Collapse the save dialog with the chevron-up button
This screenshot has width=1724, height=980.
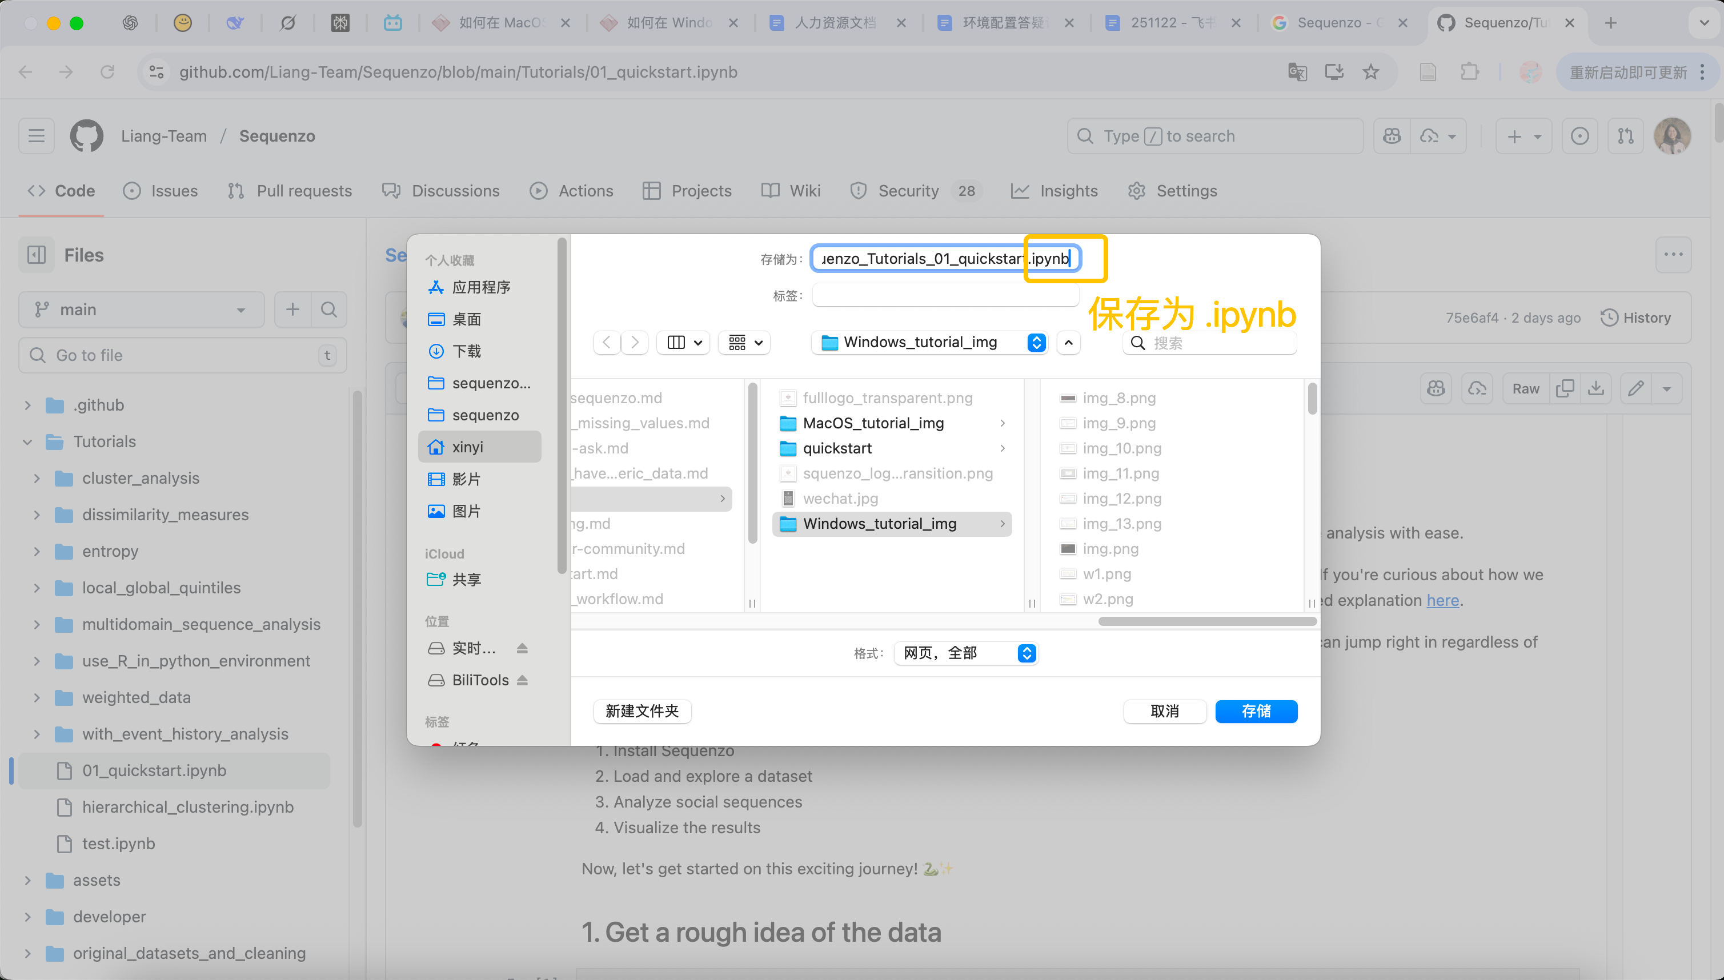click(x=1068, y=343)
